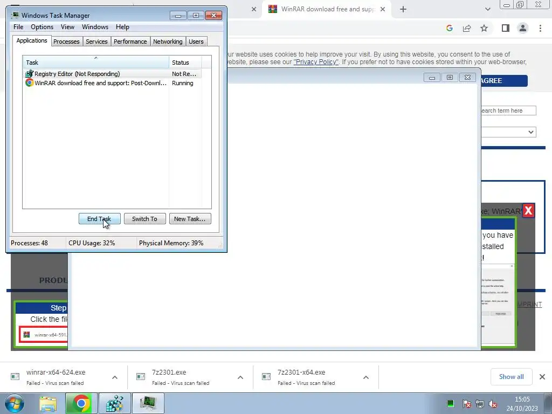Select the Applications tab
The image size is (552, 414).
coord(32,40)
